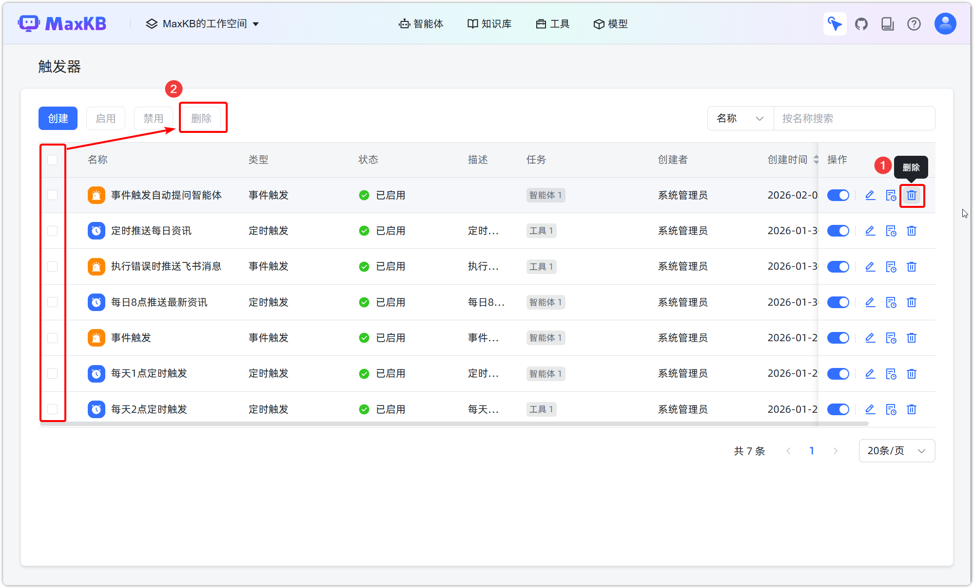Open the 20条/页 page size dropdown

tap(896, 451)
